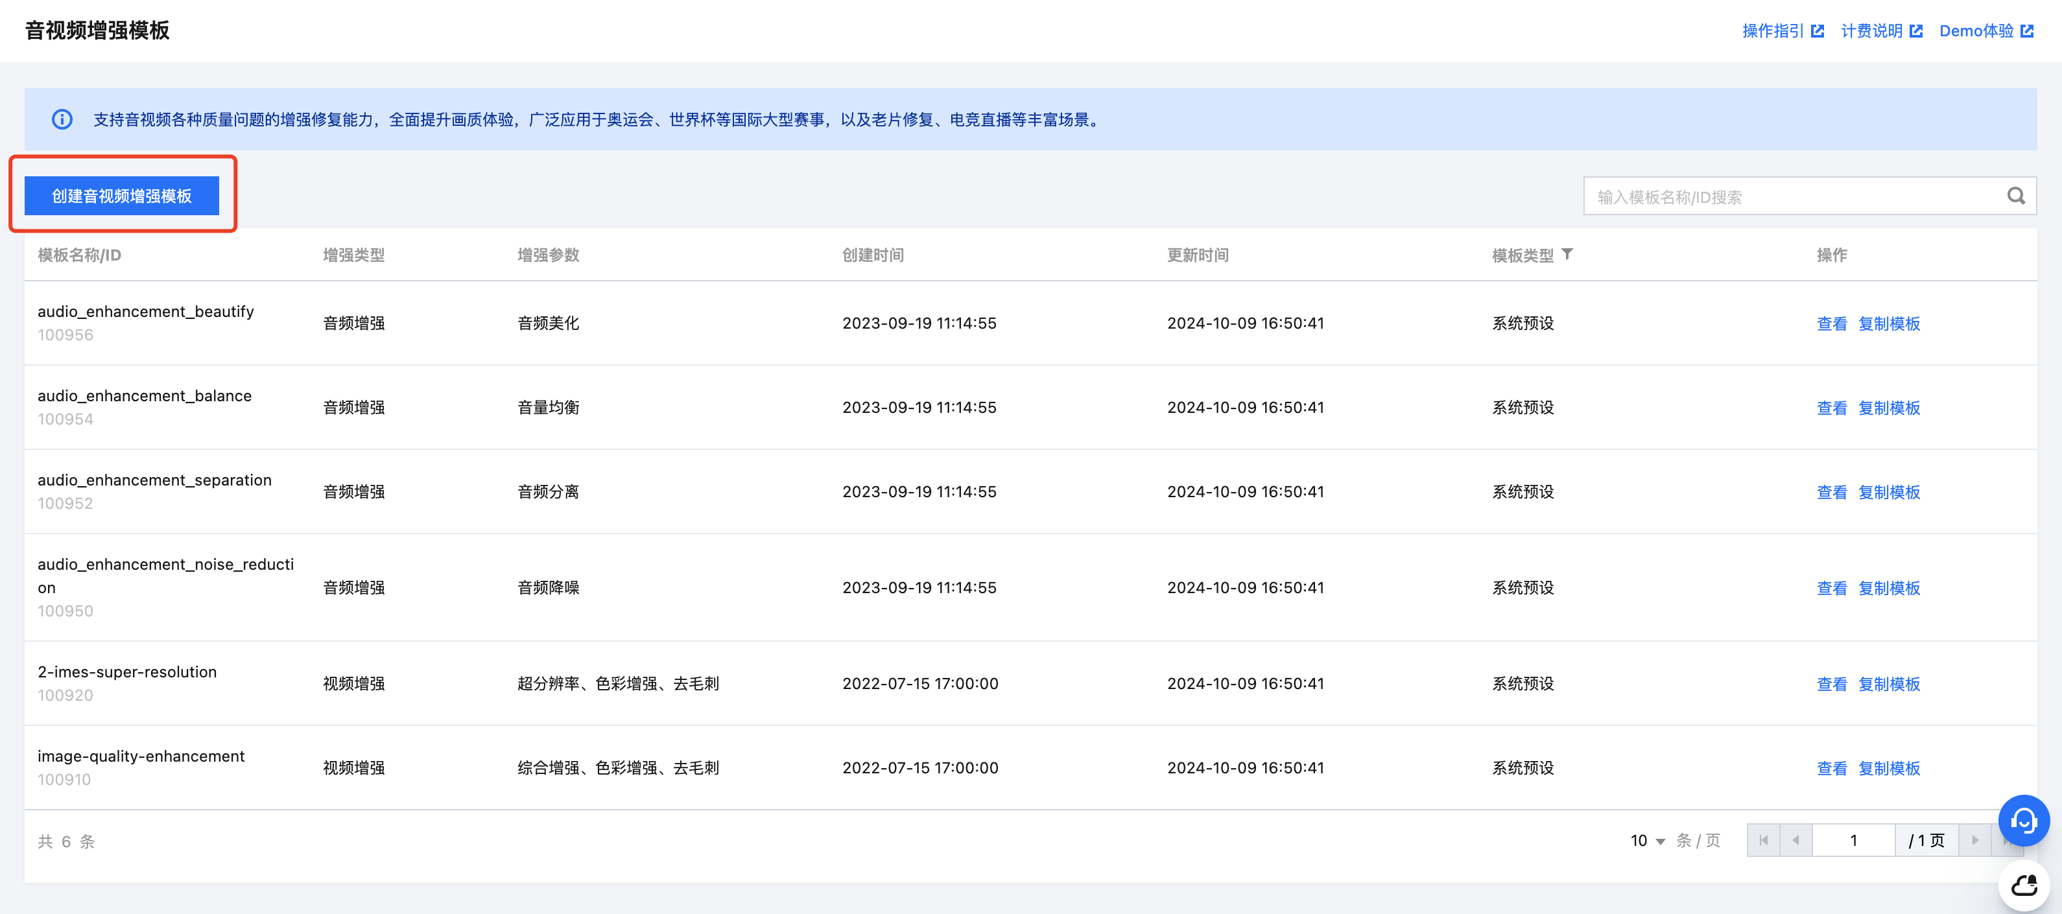Click the filter funnel beside 模板类型

click(1567, 255)
